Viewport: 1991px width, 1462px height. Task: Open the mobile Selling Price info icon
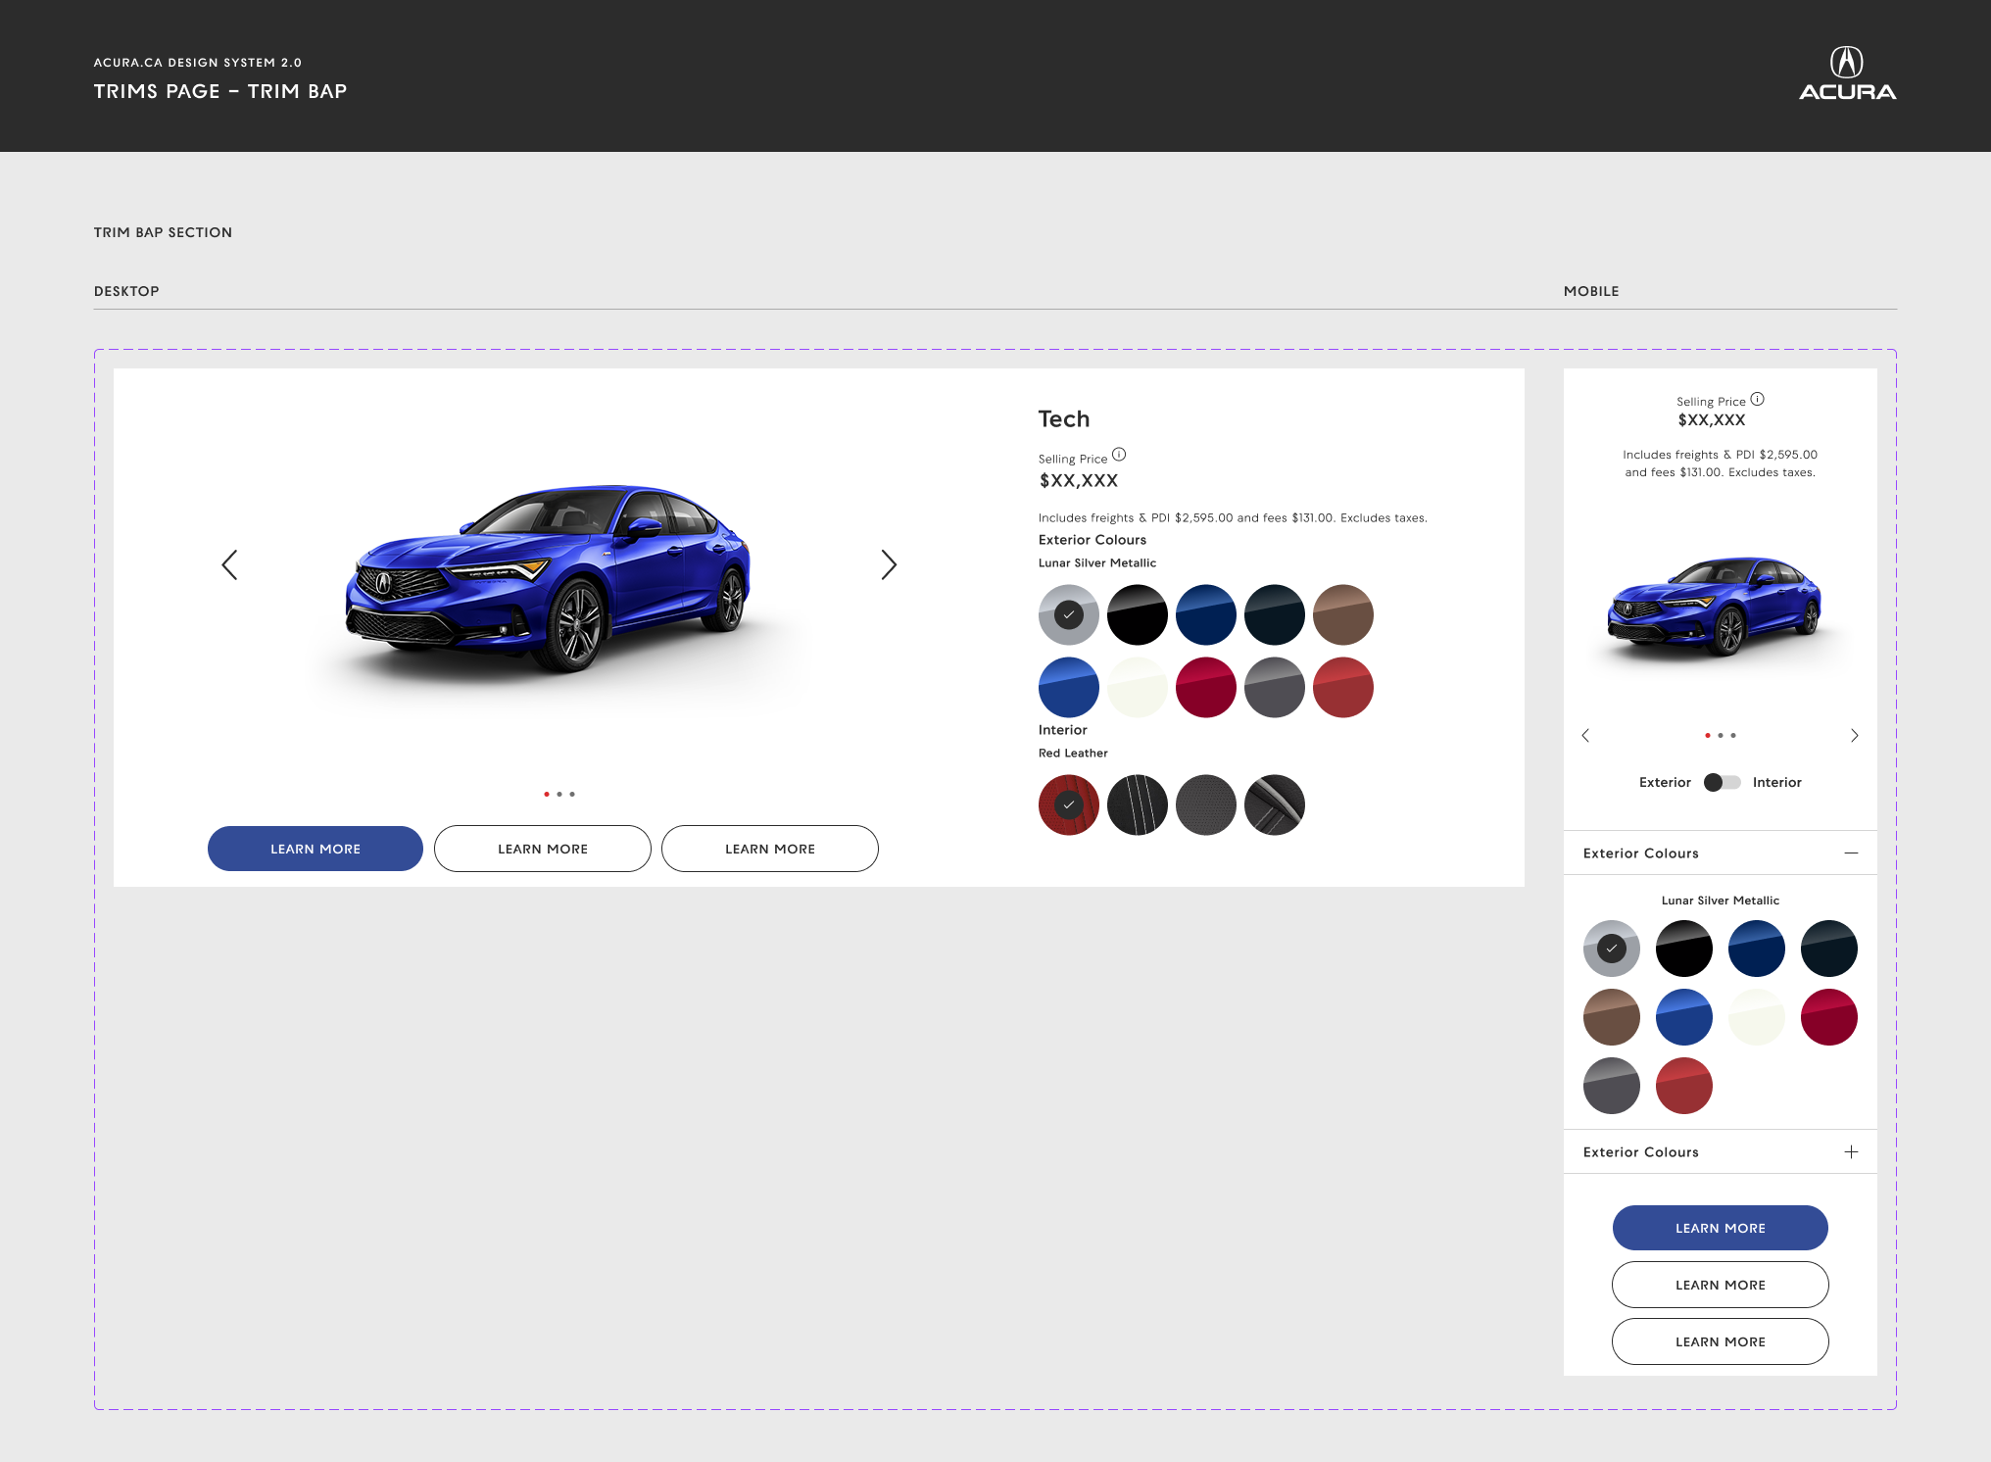coord(1758,399)
